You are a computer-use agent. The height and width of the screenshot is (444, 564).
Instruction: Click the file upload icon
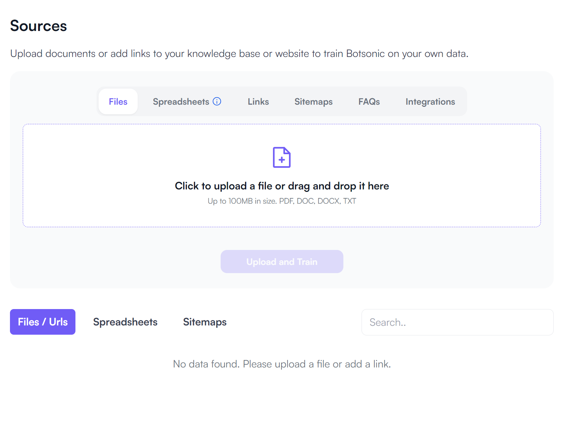(x=281, y=157)
